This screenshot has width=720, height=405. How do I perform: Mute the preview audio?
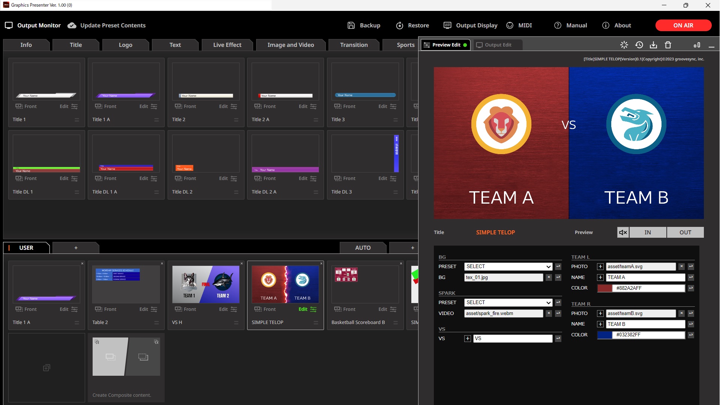(x=623, y=232)
